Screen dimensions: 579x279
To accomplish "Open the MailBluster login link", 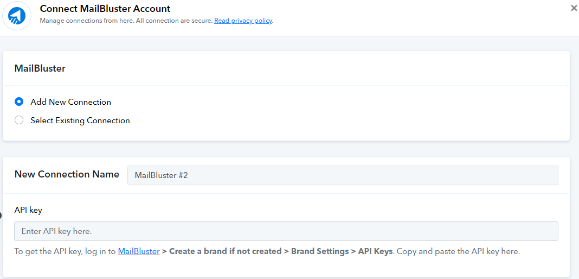I will point(139,252).
